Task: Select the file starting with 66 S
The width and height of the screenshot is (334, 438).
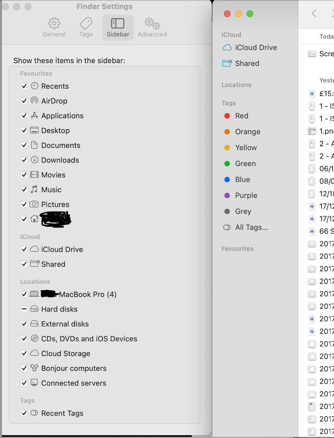Action: tap(321, 231)
